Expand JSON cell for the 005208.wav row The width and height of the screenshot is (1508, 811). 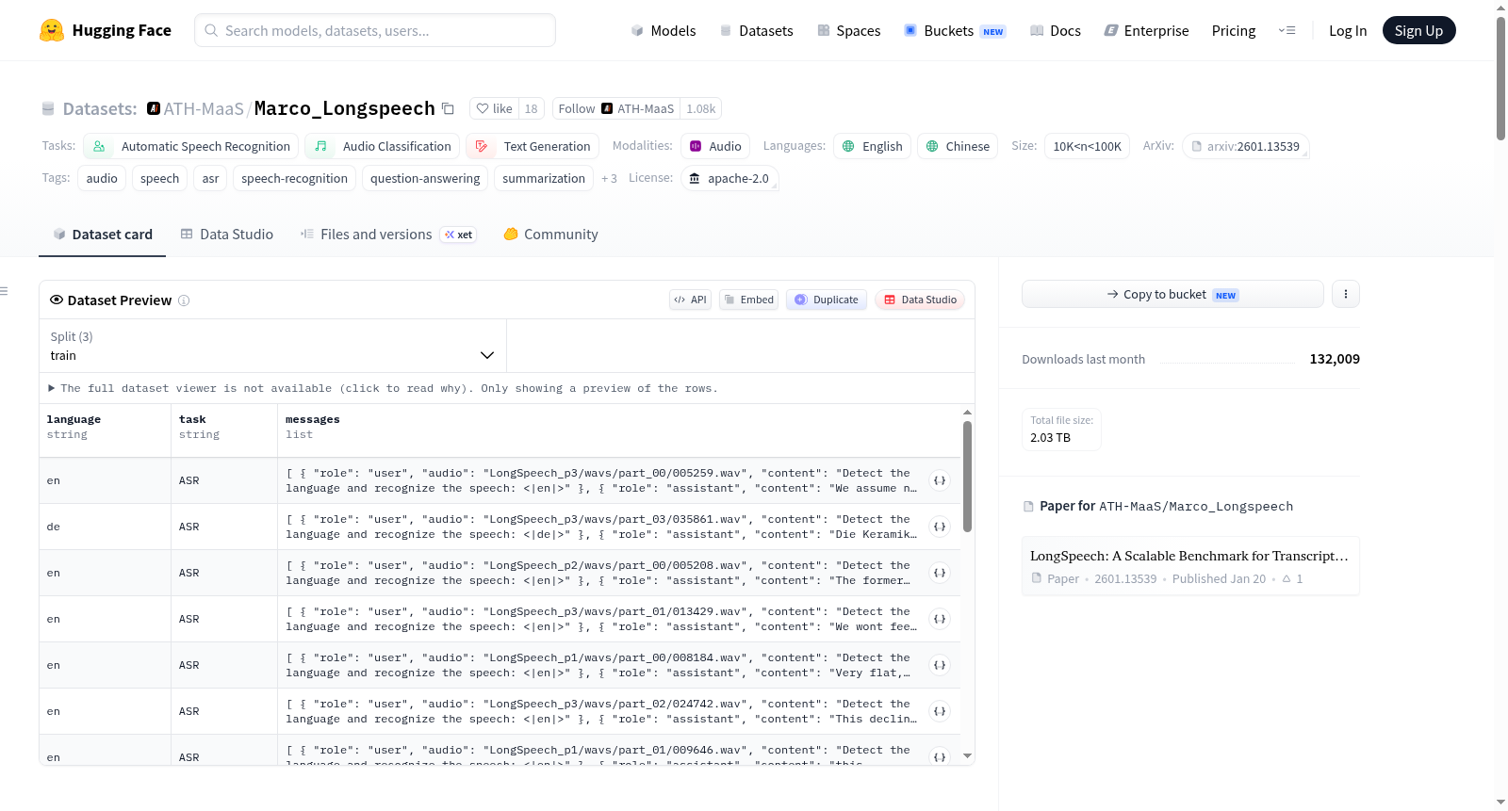click(x=940, y=573)
